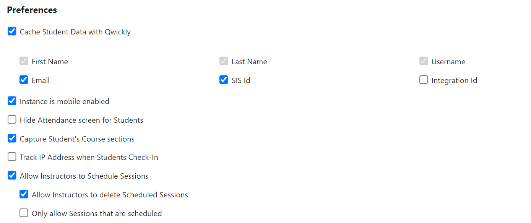Check Only allow Sessions that are scheduled box
The height and width of the screenshot is (223, 531).
click(24, 213)
